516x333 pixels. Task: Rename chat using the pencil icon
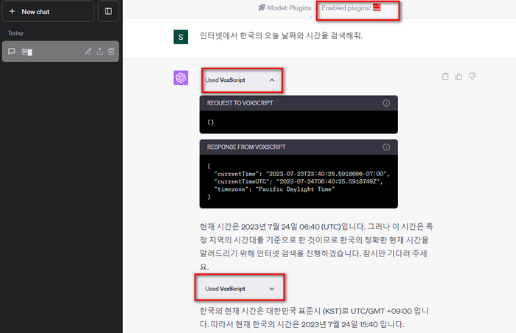point(88,52)
